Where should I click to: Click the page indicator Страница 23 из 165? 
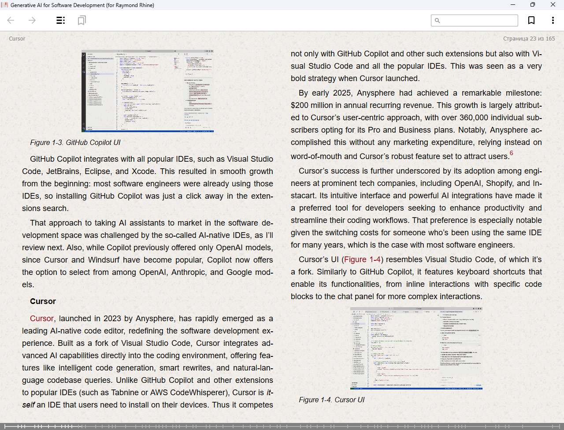[x=529, y=39]
